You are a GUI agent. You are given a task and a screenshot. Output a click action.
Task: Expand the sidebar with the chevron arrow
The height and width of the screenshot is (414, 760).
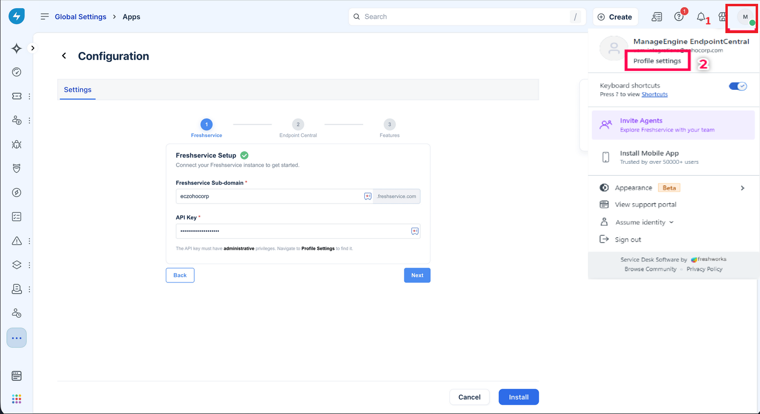(33, 48)
